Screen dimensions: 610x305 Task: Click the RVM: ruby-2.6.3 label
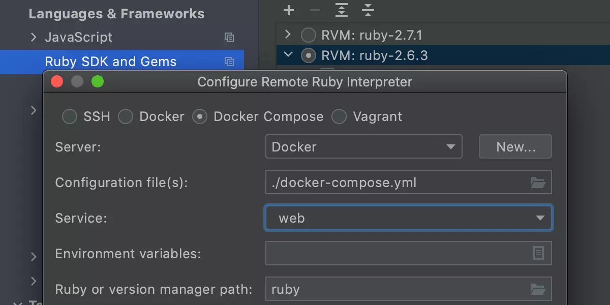click(x=375, y=55)
